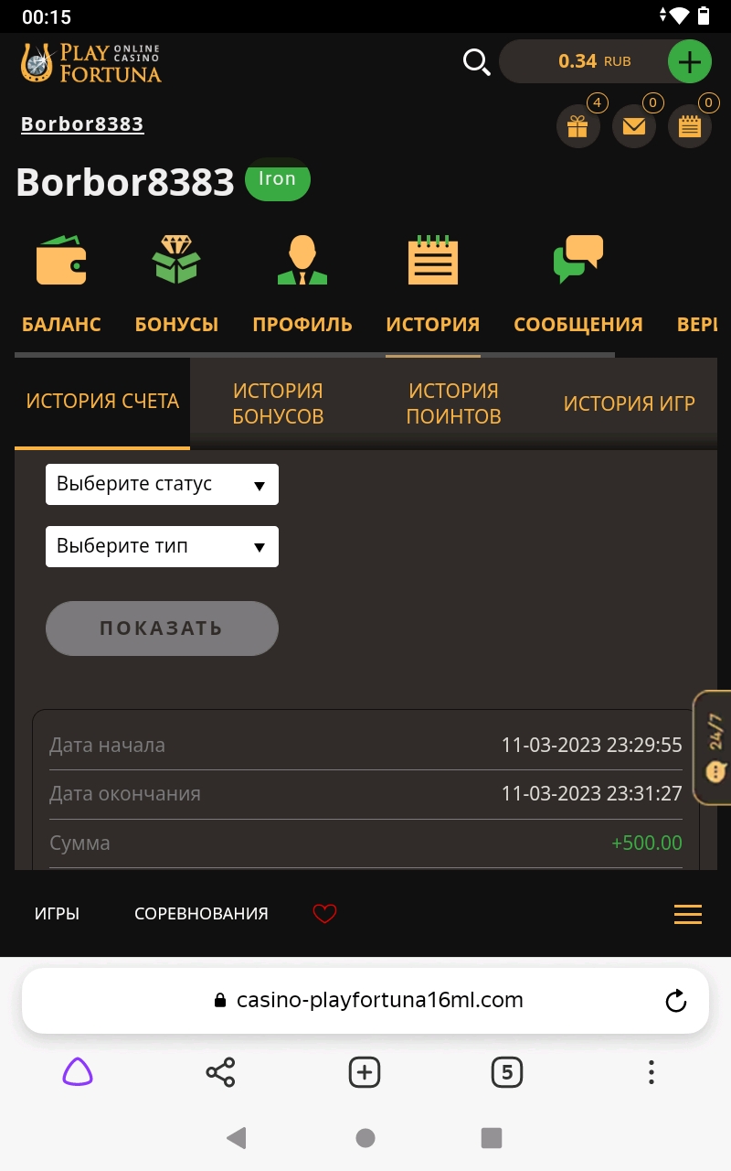Click the Показать button
Viewport: 731px width, 1171px height.
point(162,628)
